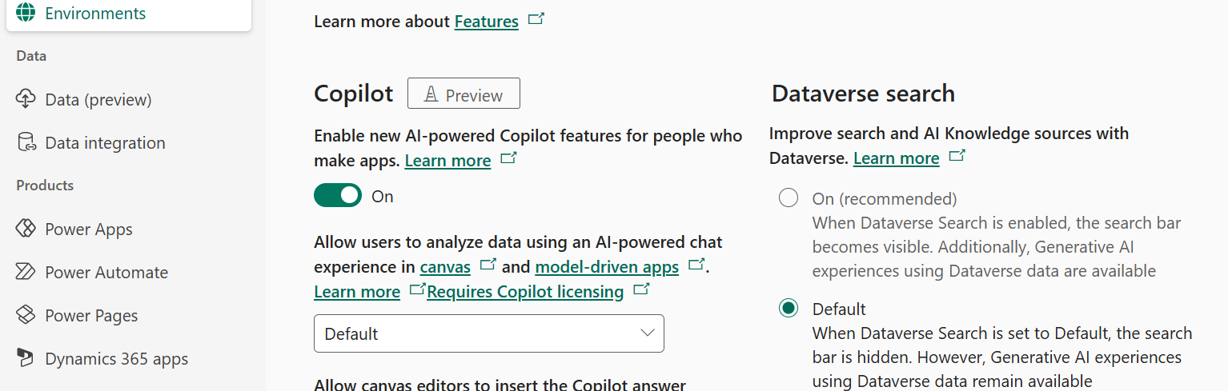This screenshot has width=1228, height=391.
Task: Go to Dynamics 365 apps menu item
Action: pyautogui.click(x=116, y=358)
